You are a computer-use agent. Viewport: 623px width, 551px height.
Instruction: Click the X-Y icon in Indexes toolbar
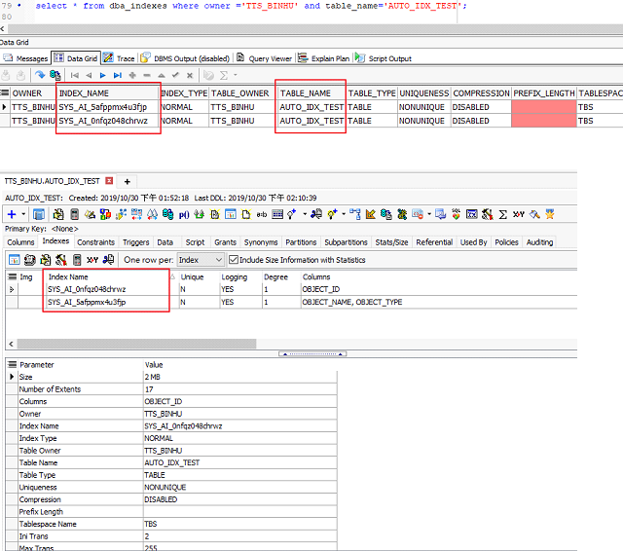tap(92, 260)
